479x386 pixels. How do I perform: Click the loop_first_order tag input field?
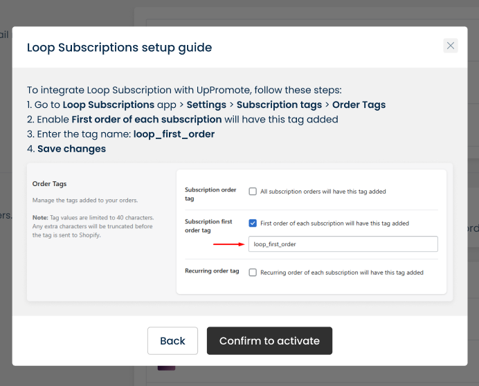tap(343, 244)
